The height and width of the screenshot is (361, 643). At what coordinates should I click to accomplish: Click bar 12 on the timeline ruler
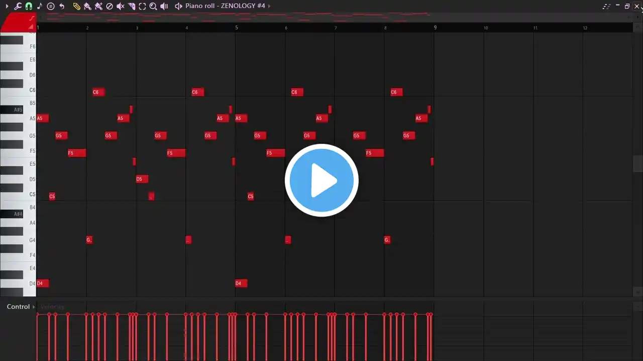(x=585, y=28)
